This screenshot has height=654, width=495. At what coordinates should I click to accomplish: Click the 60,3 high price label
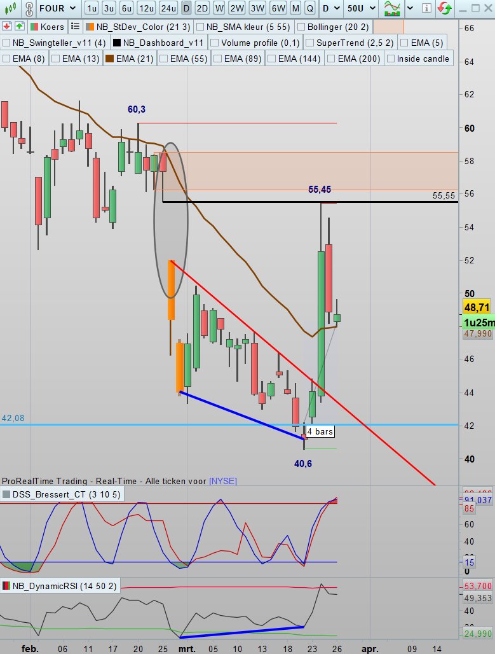[x=137, y=109]
